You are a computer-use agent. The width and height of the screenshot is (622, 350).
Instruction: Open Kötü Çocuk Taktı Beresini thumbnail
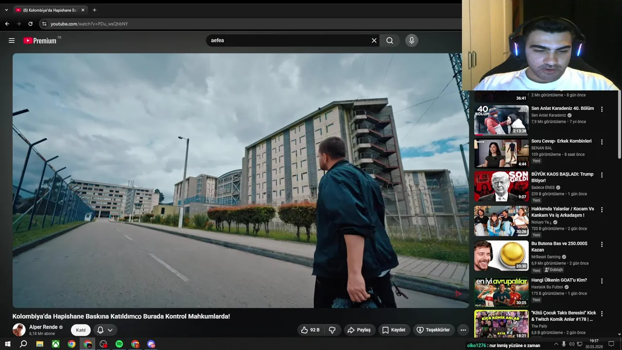pos(501,324)
